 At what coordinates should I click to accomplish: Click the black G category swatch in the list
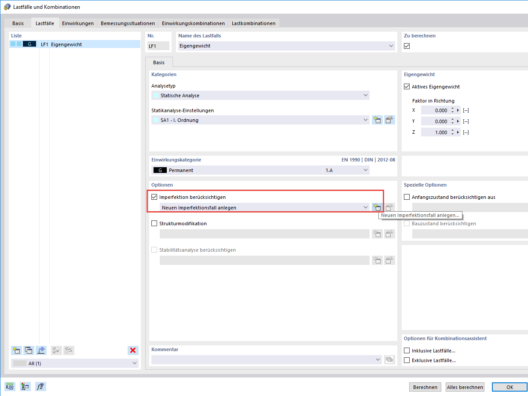(29, 44)
